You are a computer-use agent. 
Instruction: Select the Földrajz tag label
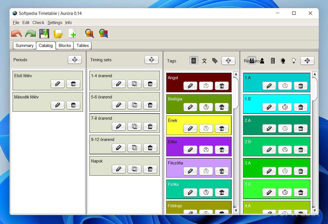tap(175, 206)
